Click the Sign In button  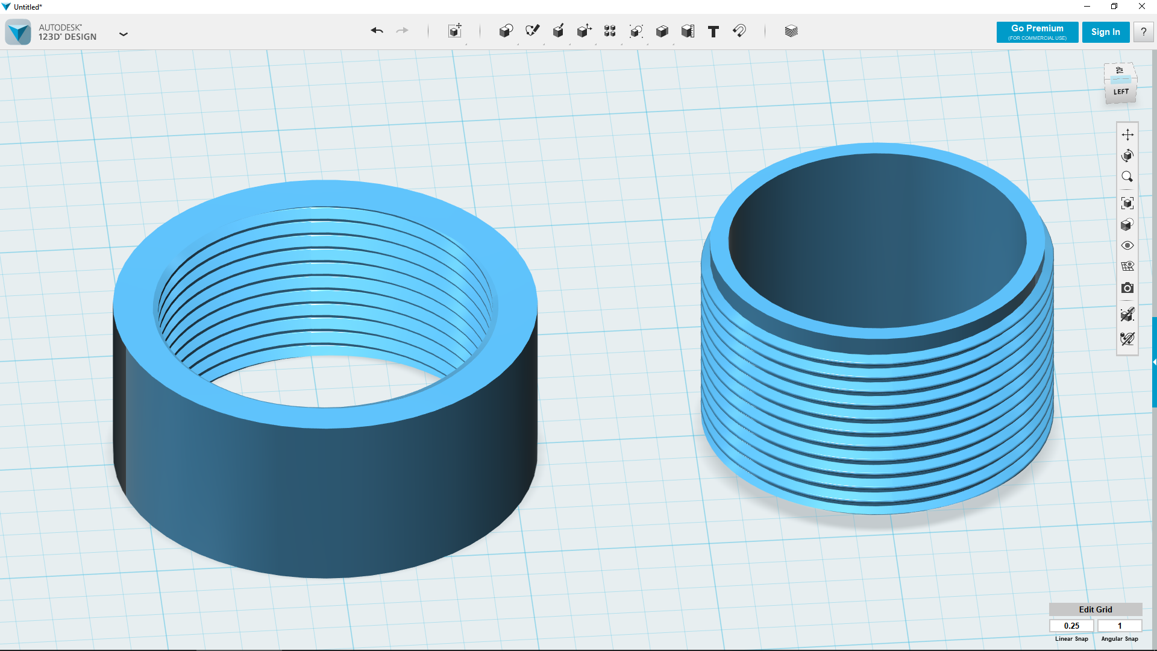coord(1105,32)
